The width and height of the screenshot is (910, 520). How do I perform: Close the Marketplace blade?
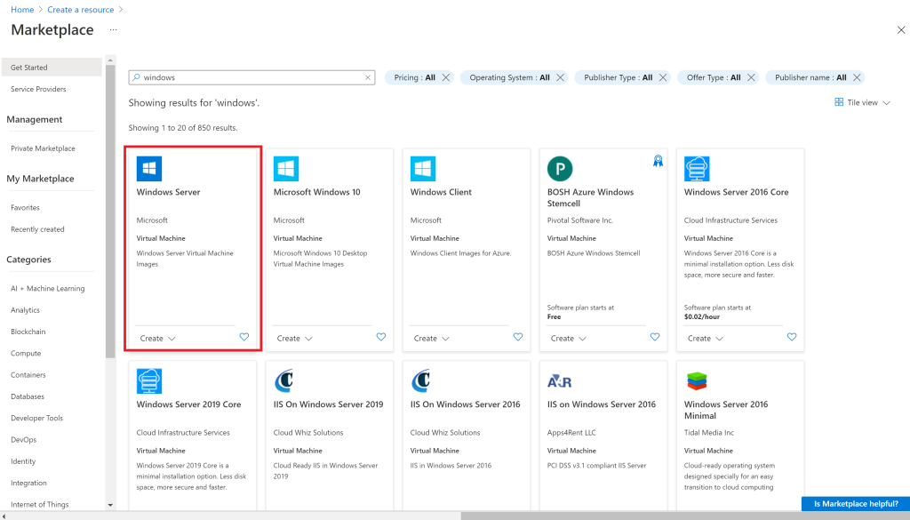click(x=901, y=30)
